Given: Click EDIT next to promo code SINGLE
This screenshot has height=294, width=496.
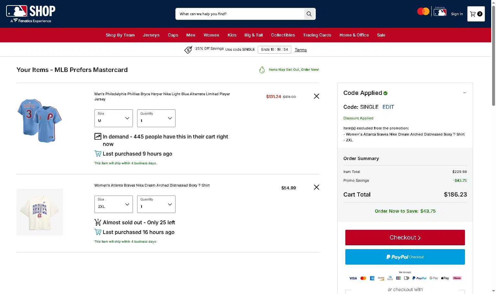Looking at the screenshot, I should click(388, 107).
